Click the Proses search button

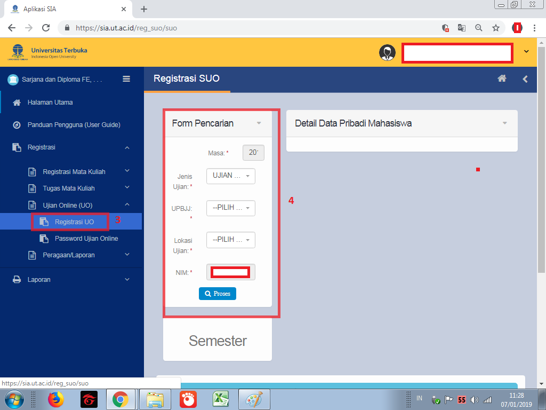click(x=218, y=294)
